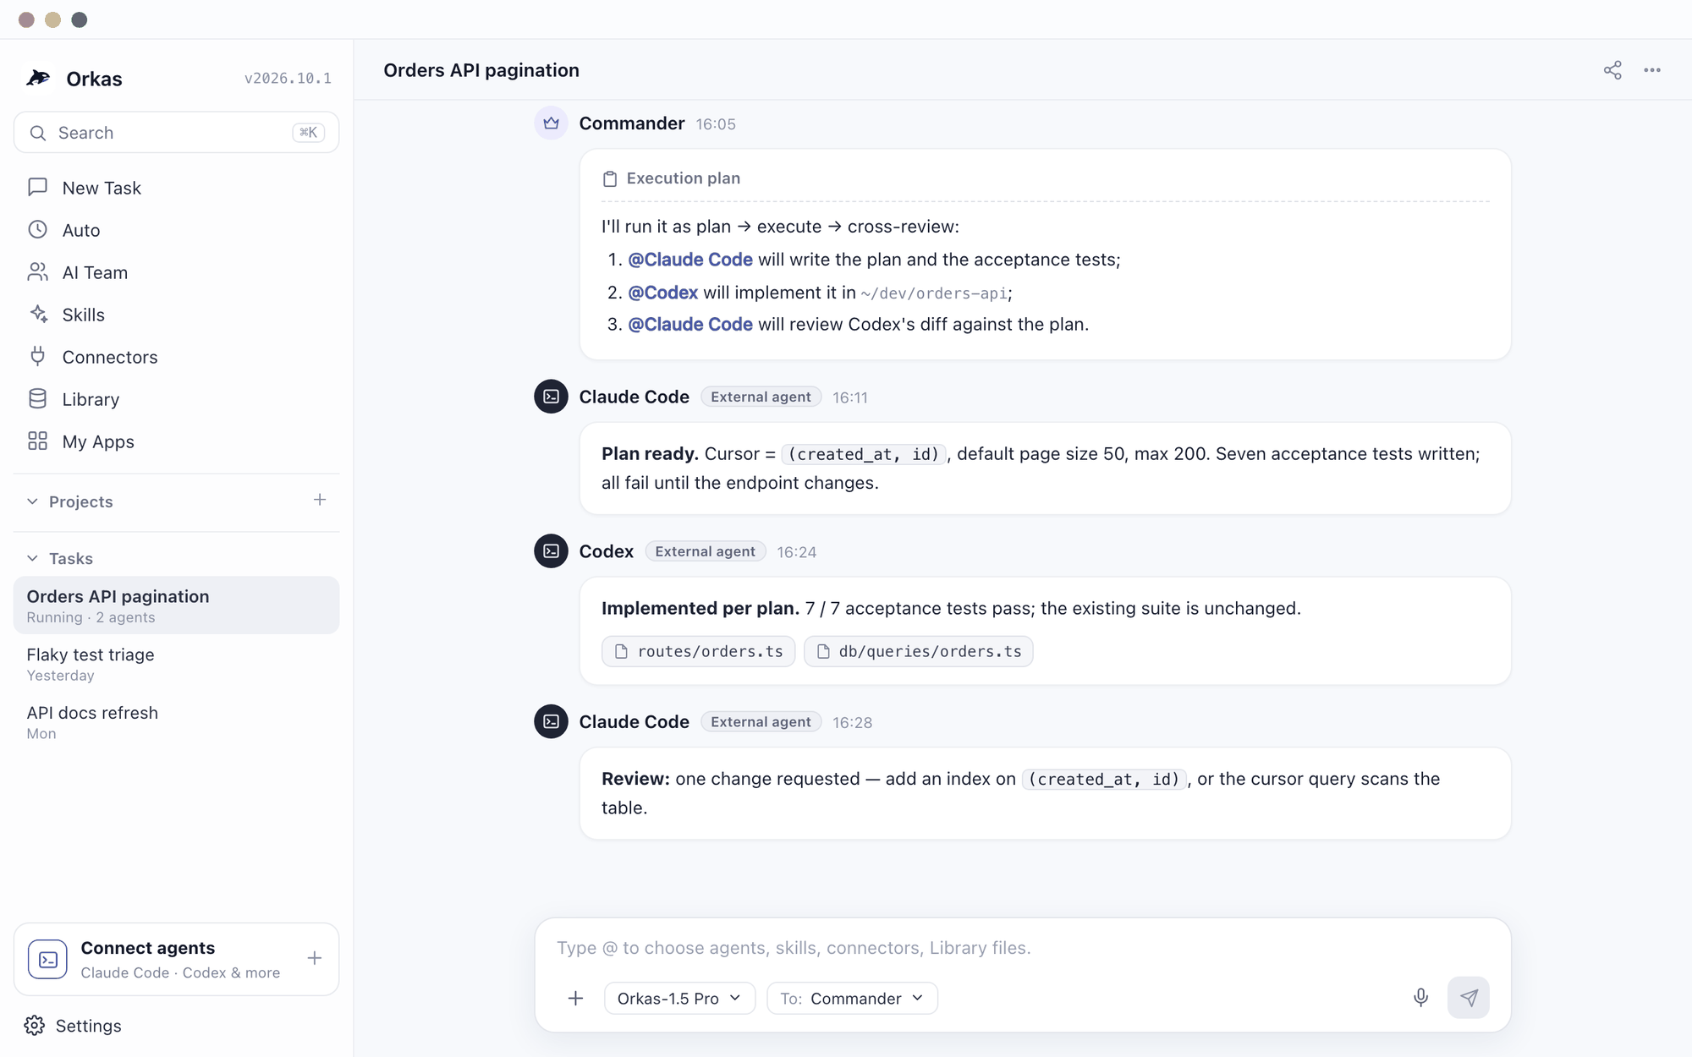Click the Execution plan clipboard icon
1692x1057 pixels.
(609, 178)
